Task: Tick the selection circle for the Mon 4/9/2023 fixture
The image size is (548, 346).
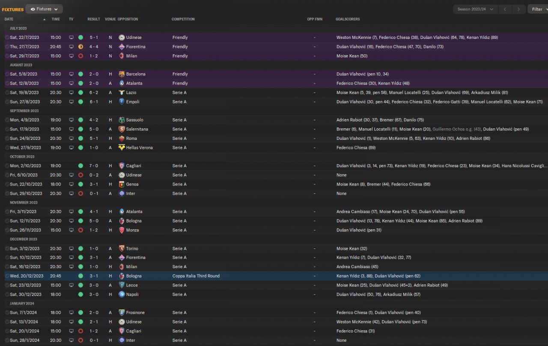Action: 7,120
